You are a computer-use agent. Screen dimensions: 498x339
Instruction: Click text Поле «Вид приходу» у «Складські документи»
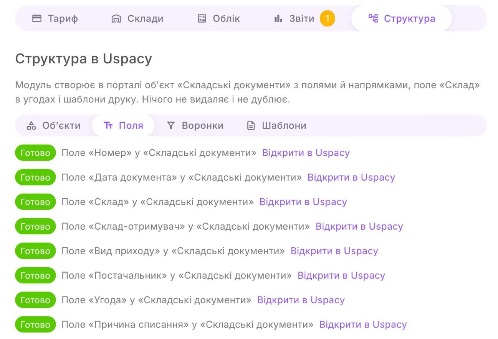pyautogui.click(x=173, y=251)
